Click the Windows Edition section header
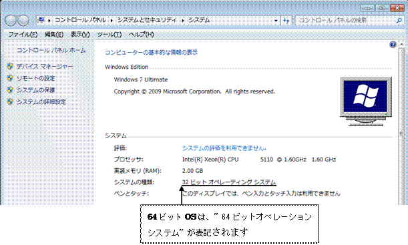Screen dimensions: 408x245 point(126,67)
